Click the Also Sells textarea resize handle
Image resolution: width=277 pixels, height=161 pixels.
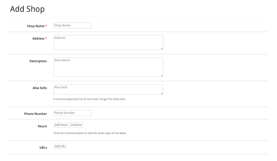pyautogui.click(x=162, y=93)
